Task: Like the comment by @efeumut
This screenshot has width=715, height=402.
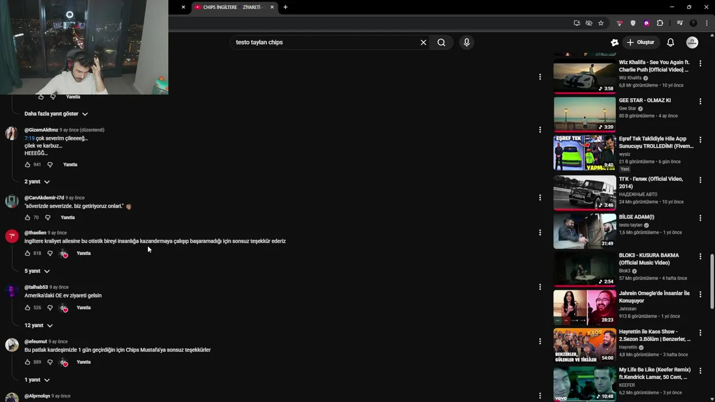Action: [27, 362]
